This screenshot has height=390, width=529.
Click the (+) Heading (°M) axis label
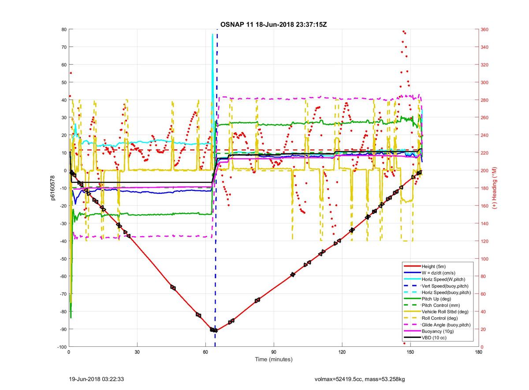point(495,188)
